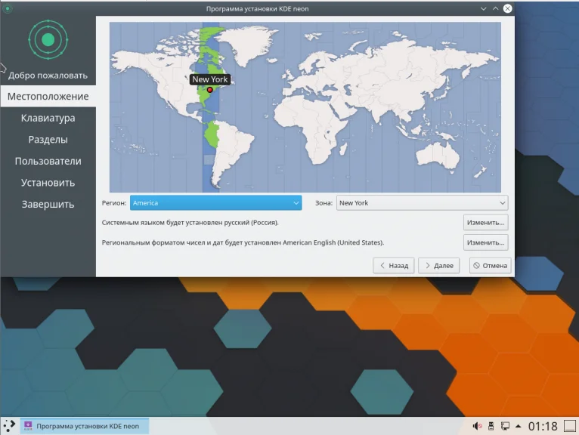Select the Добро пожаловать step
The image size is (579, 435).
(x=48, y=76)
